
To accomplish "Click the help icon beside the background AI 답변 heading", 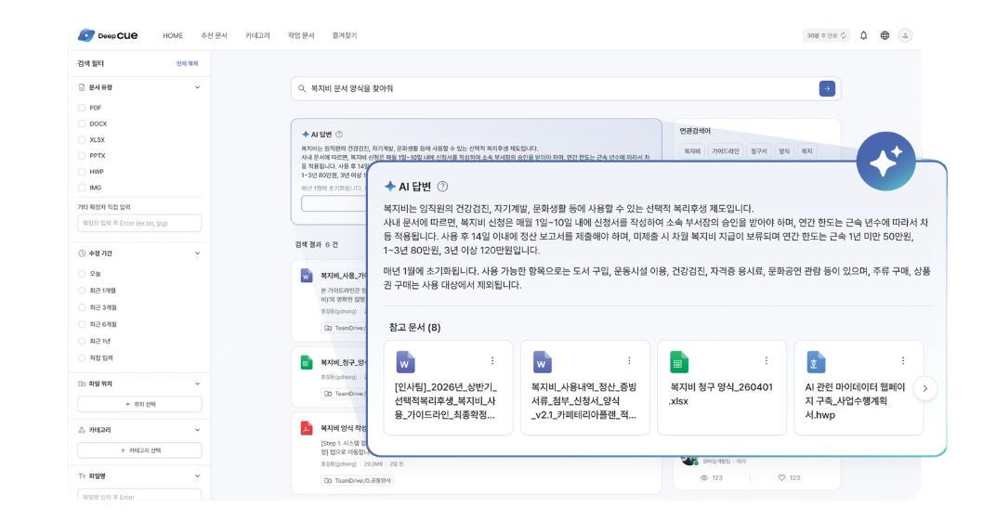I will pos(339,135).
